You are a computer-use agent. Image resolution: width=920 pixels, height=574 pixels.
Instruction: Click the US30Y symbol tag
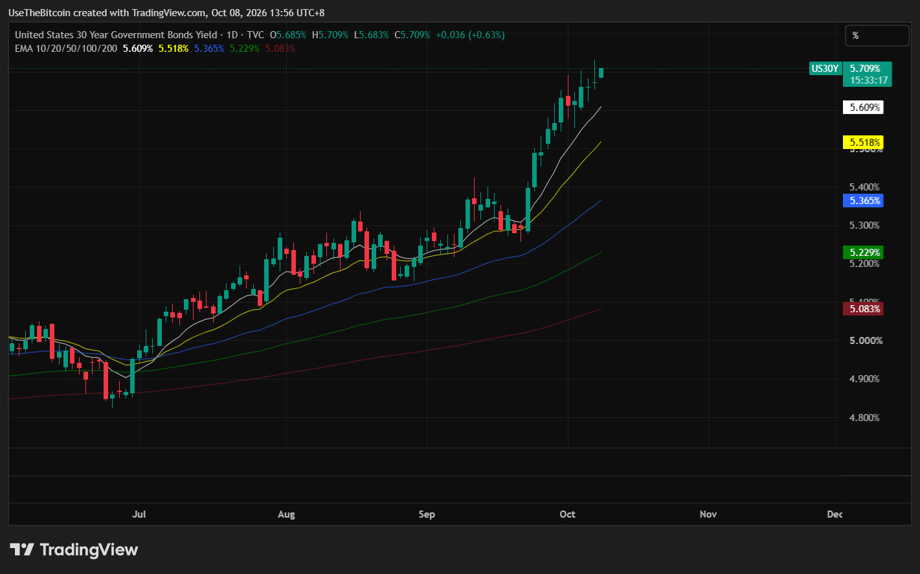tap(825, 69)
